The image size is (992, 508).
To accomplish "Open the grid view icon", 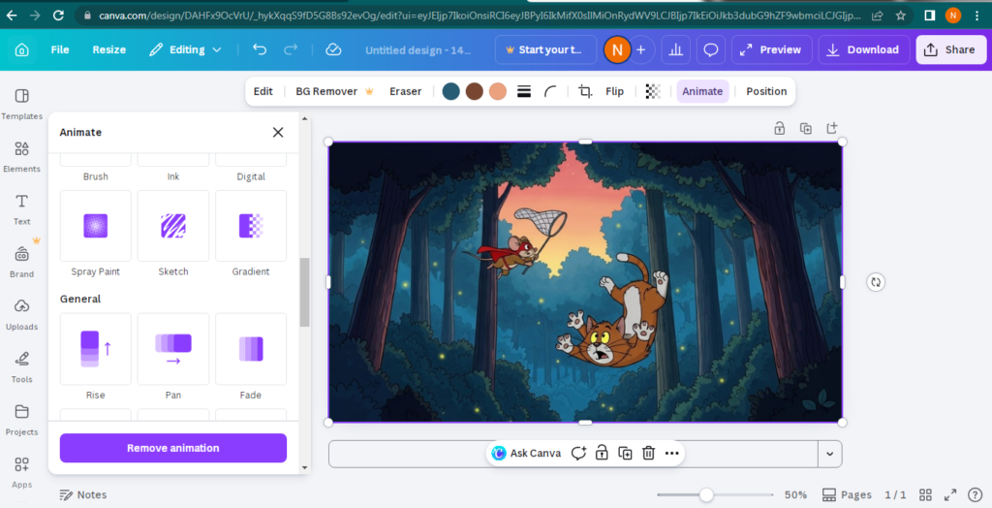I will [x=925, y=494].
